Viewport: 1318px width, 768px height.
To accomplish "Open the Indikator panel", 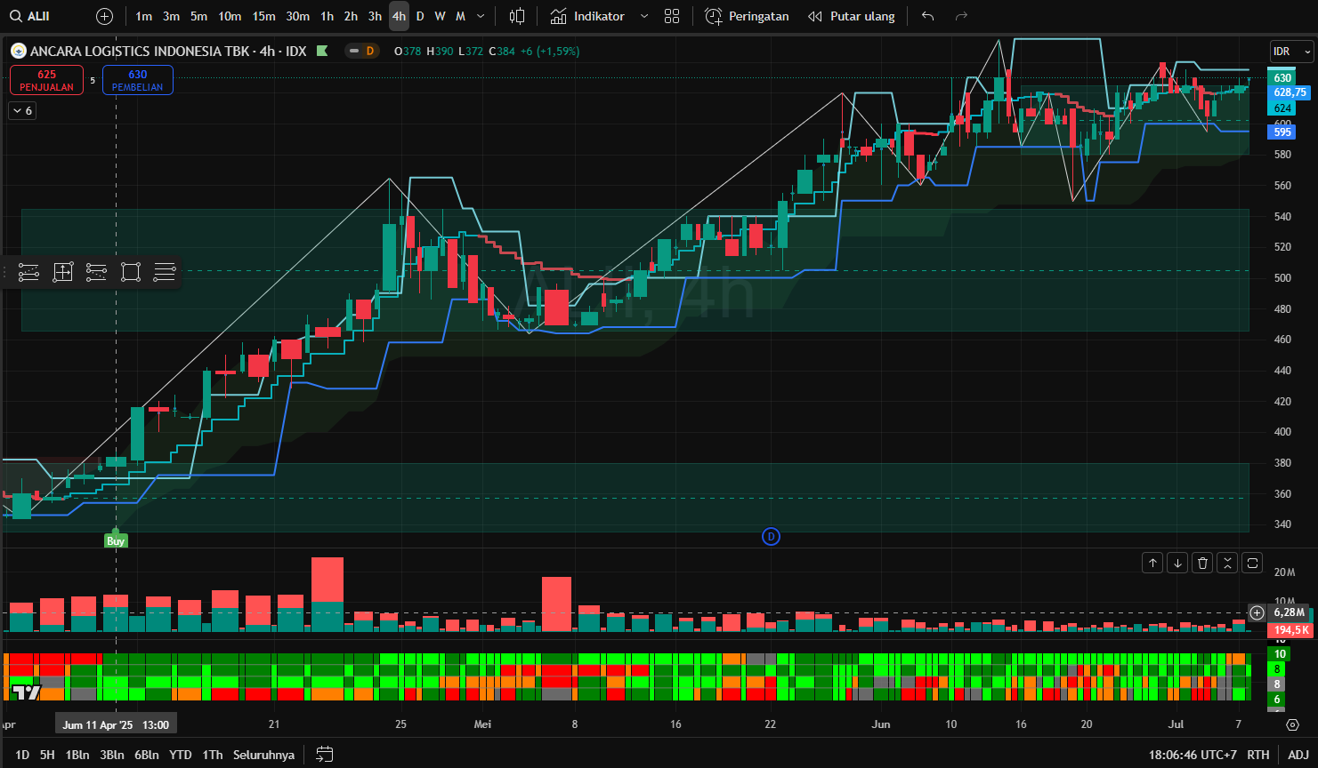I will [587, 16].
